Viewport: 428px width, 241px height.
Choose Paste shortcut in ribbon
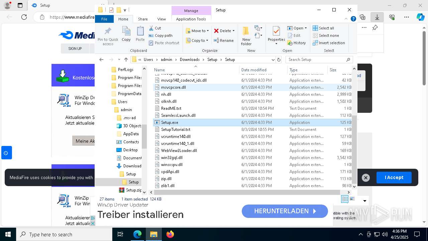tap(164, 43)
